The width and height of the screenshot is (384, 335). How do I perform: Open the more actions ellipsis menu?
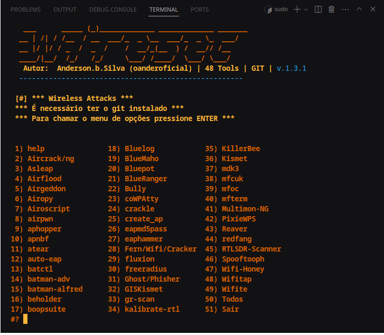(345, 10)
